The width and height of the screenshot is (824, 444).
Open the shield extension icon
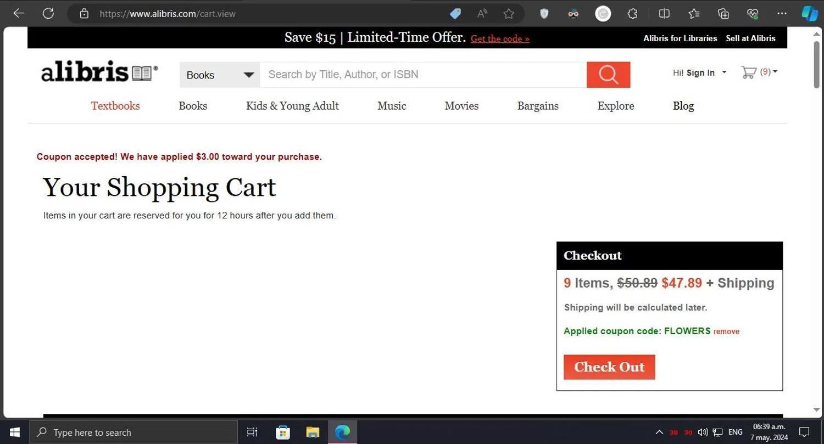pyautogui.click(x=544, y=14)
